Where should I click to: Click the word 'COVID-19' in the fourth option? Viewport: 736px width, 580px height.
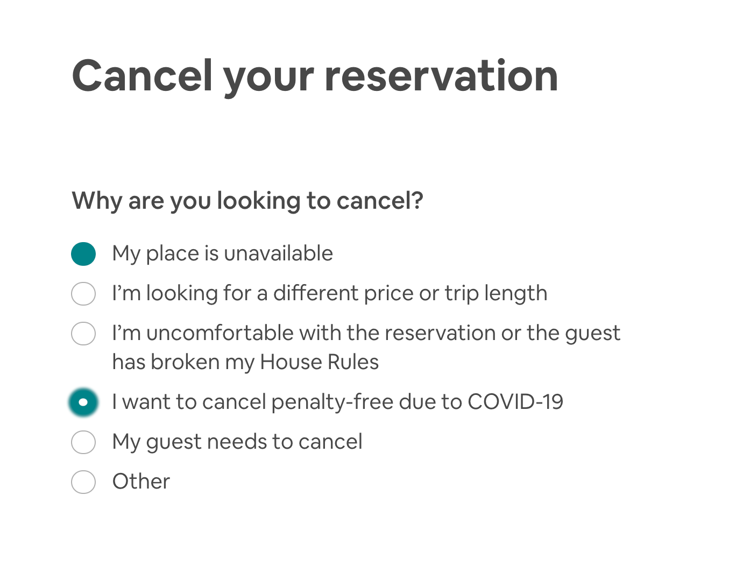515,402
